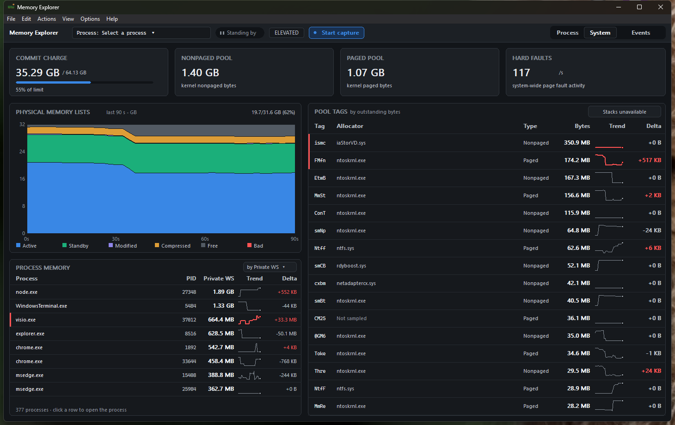Switch to the Process tab
Screen dimensions: 675x425
pyautogui.click(x=567, y=33)
